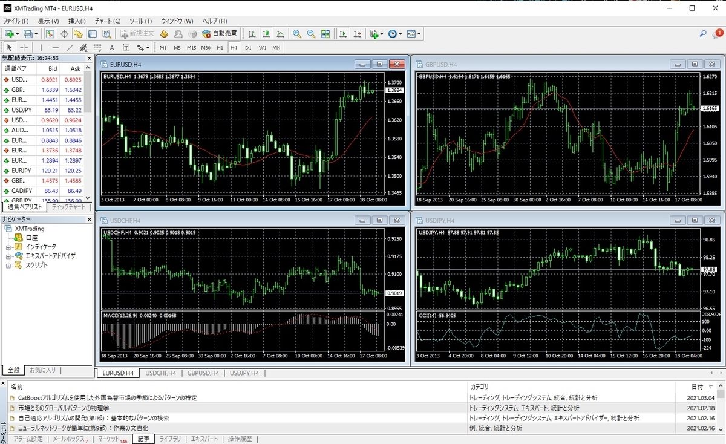Zoom in on the chart
Screen dimensions: 726x444
[297, 34]
